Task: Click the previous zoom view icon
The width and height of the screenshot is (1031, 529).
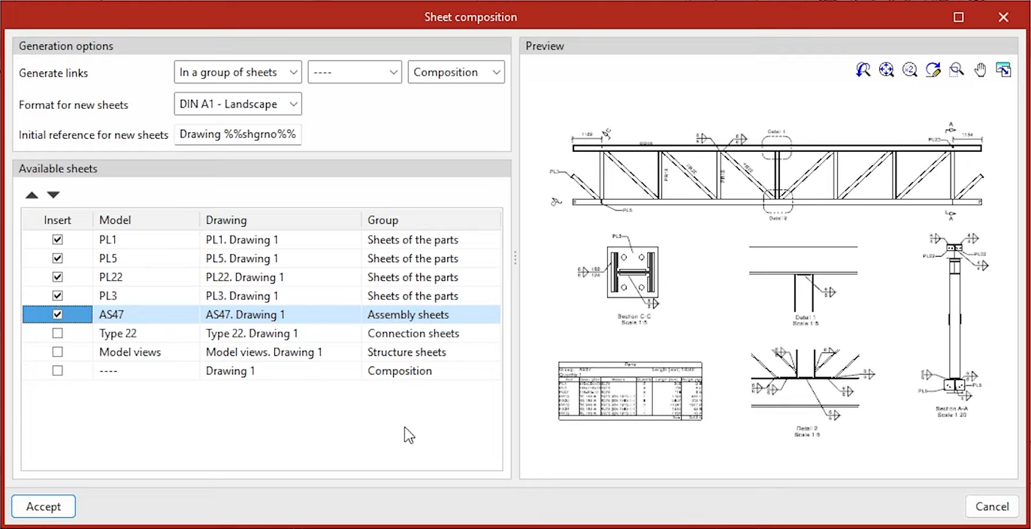Action: pyautogui.click(x=863, y=70)
